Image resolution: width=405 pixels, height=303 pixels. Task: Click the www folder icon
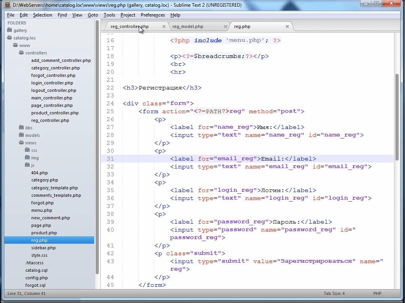15,45
